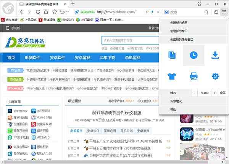Switch to 苹果应用 tab under recent updates
This screenshot has width=229, height=164.
click(x=110, y=131)
